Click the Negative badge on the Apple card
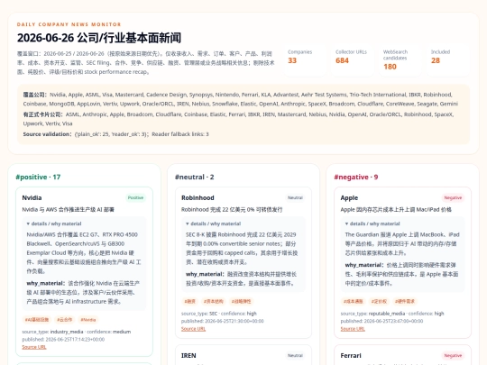The width and height of the screenshot is (487, 365). (453, 197)
